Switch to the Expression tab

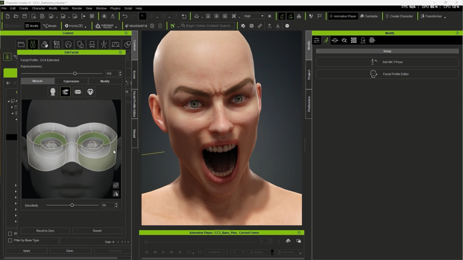(x=71, y=81)
